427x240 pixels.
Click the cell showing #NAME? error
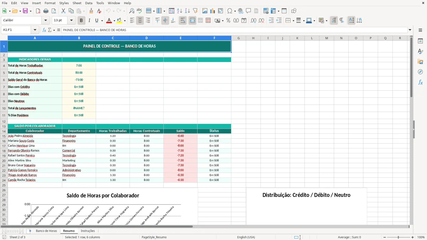(79, 108)
